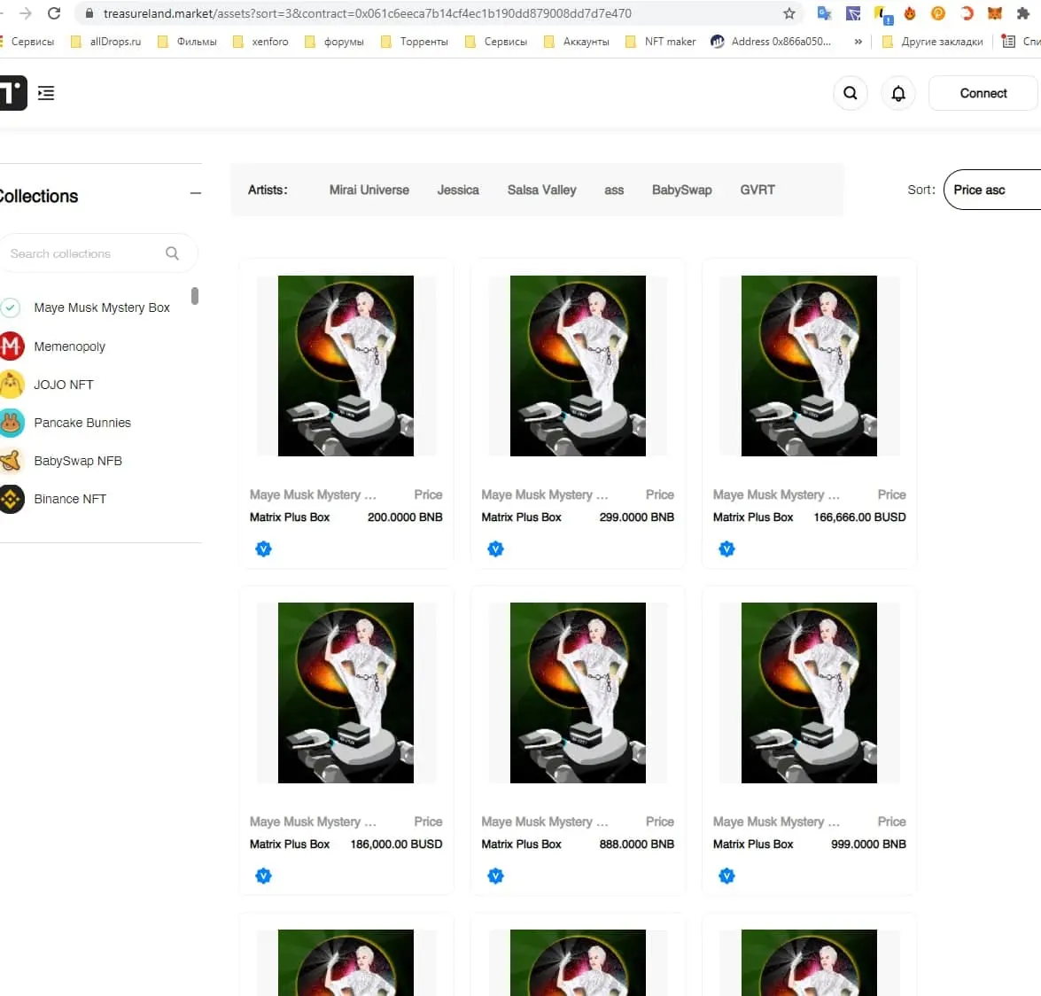Filter by artist GVRT
Image resolution: width=1041 pixels, height=996 pixels.
[757, 190]
